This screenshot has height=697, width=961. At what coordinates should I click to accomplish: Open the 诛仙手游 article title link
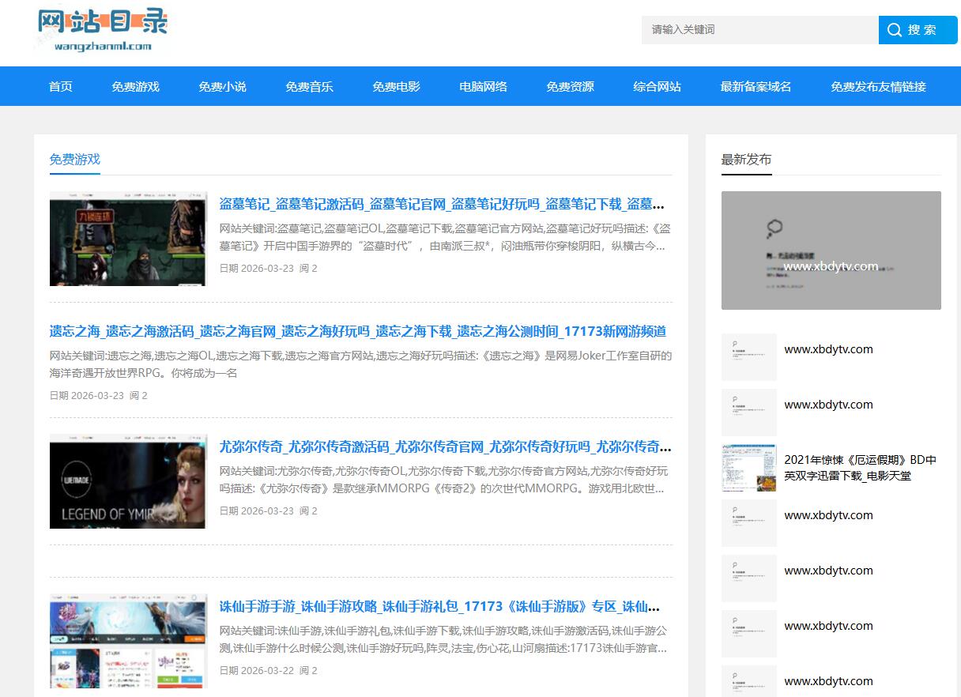[x=439, y=607]
